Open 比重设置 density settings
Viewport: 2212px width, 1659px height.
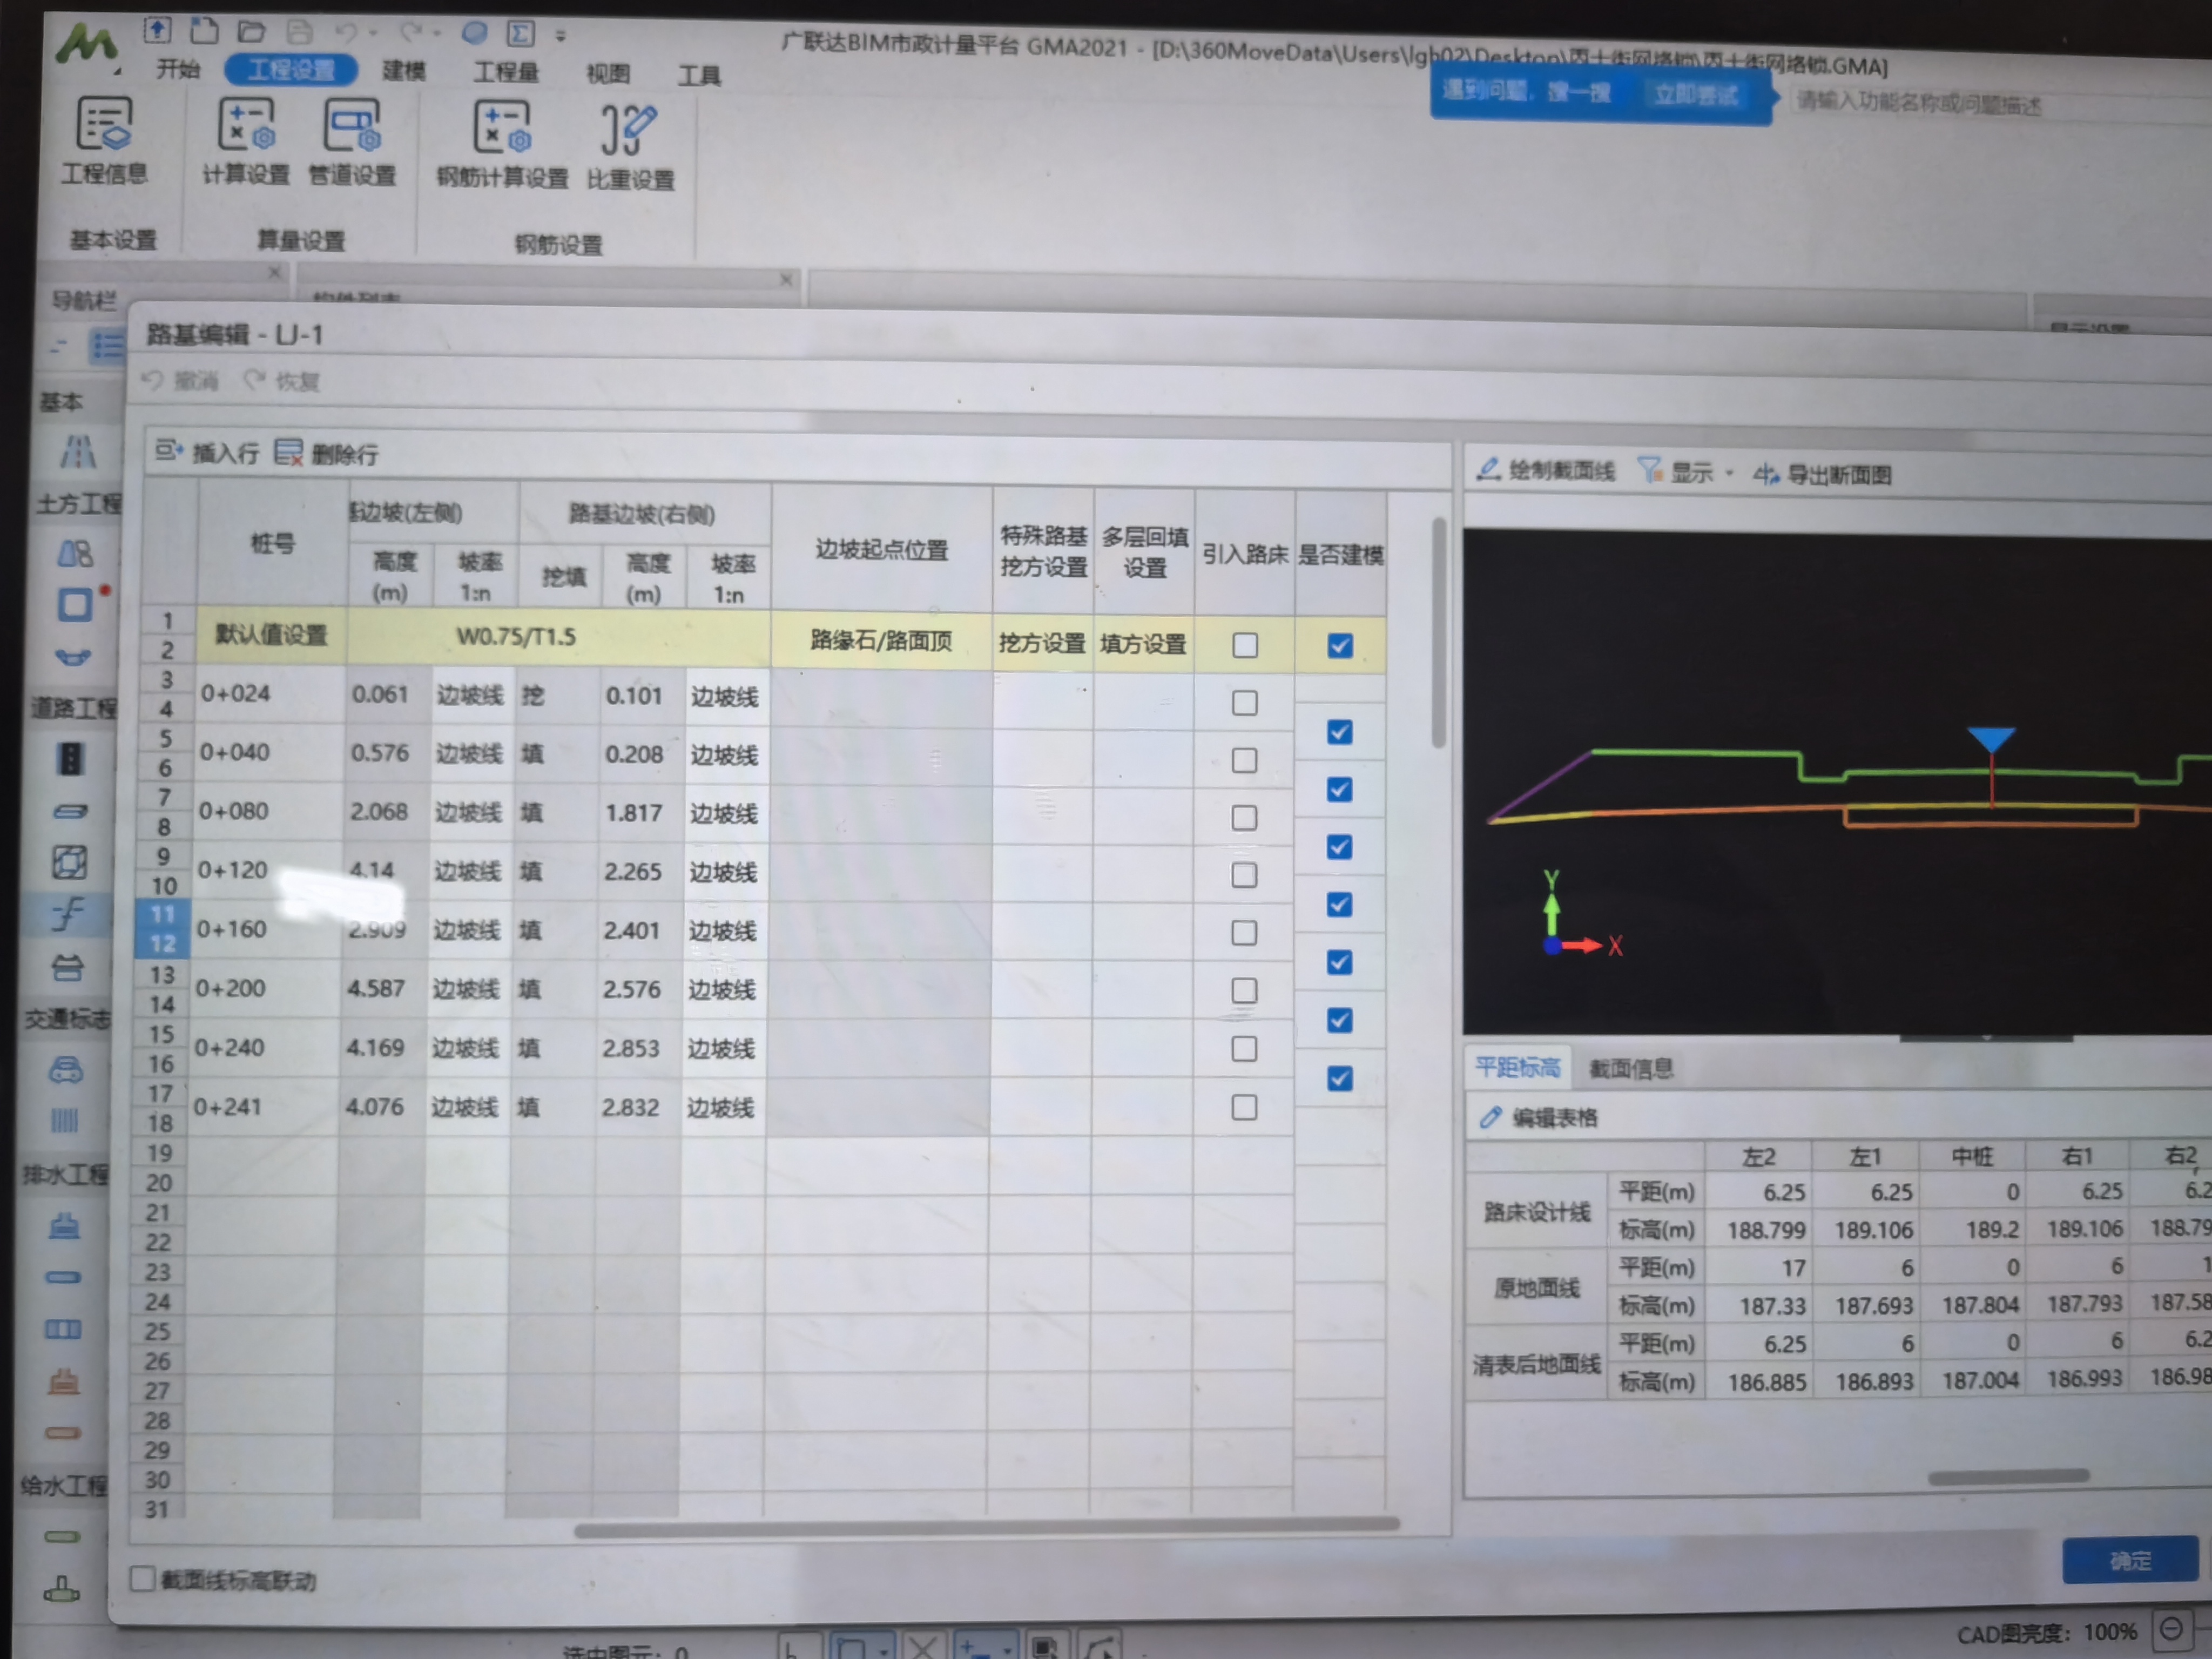click(630, 148)
